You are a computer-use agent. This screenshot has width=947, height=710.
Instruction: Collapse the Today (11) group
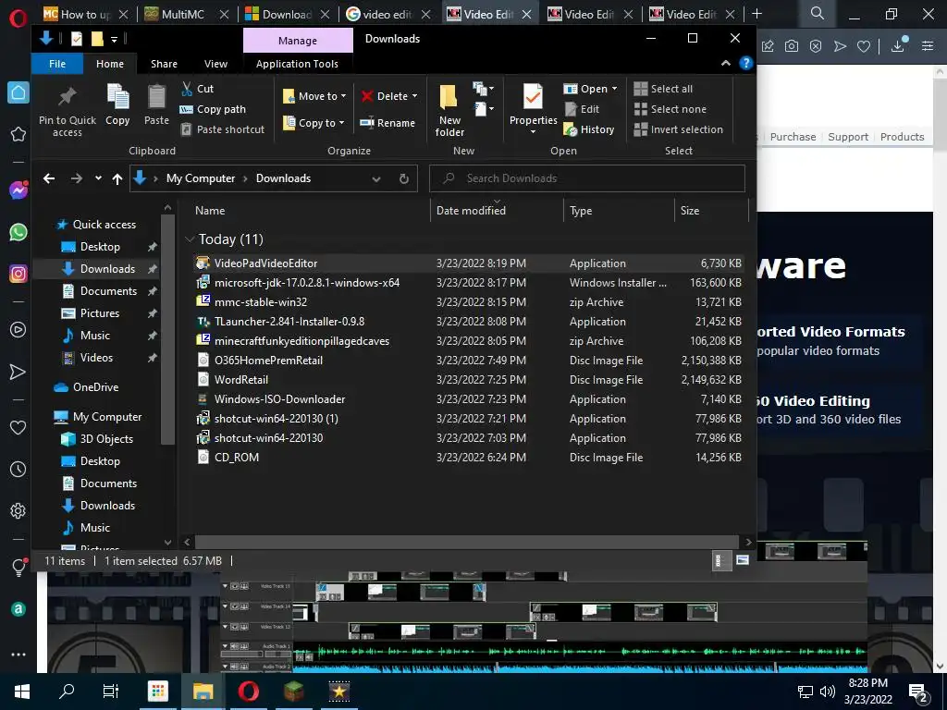coord(190,239)
